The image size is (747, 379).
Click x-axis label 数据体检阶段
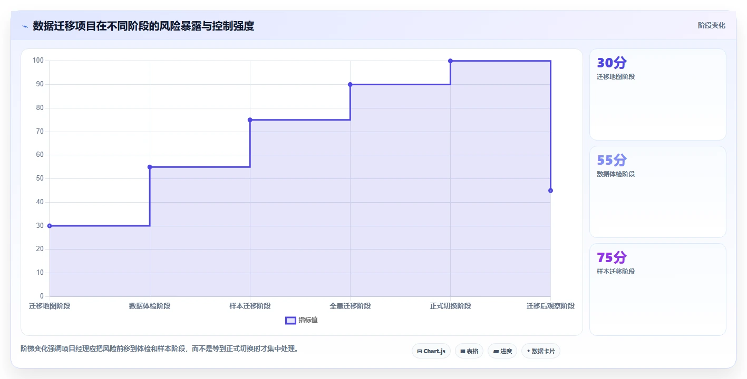[x=150, y=306]
